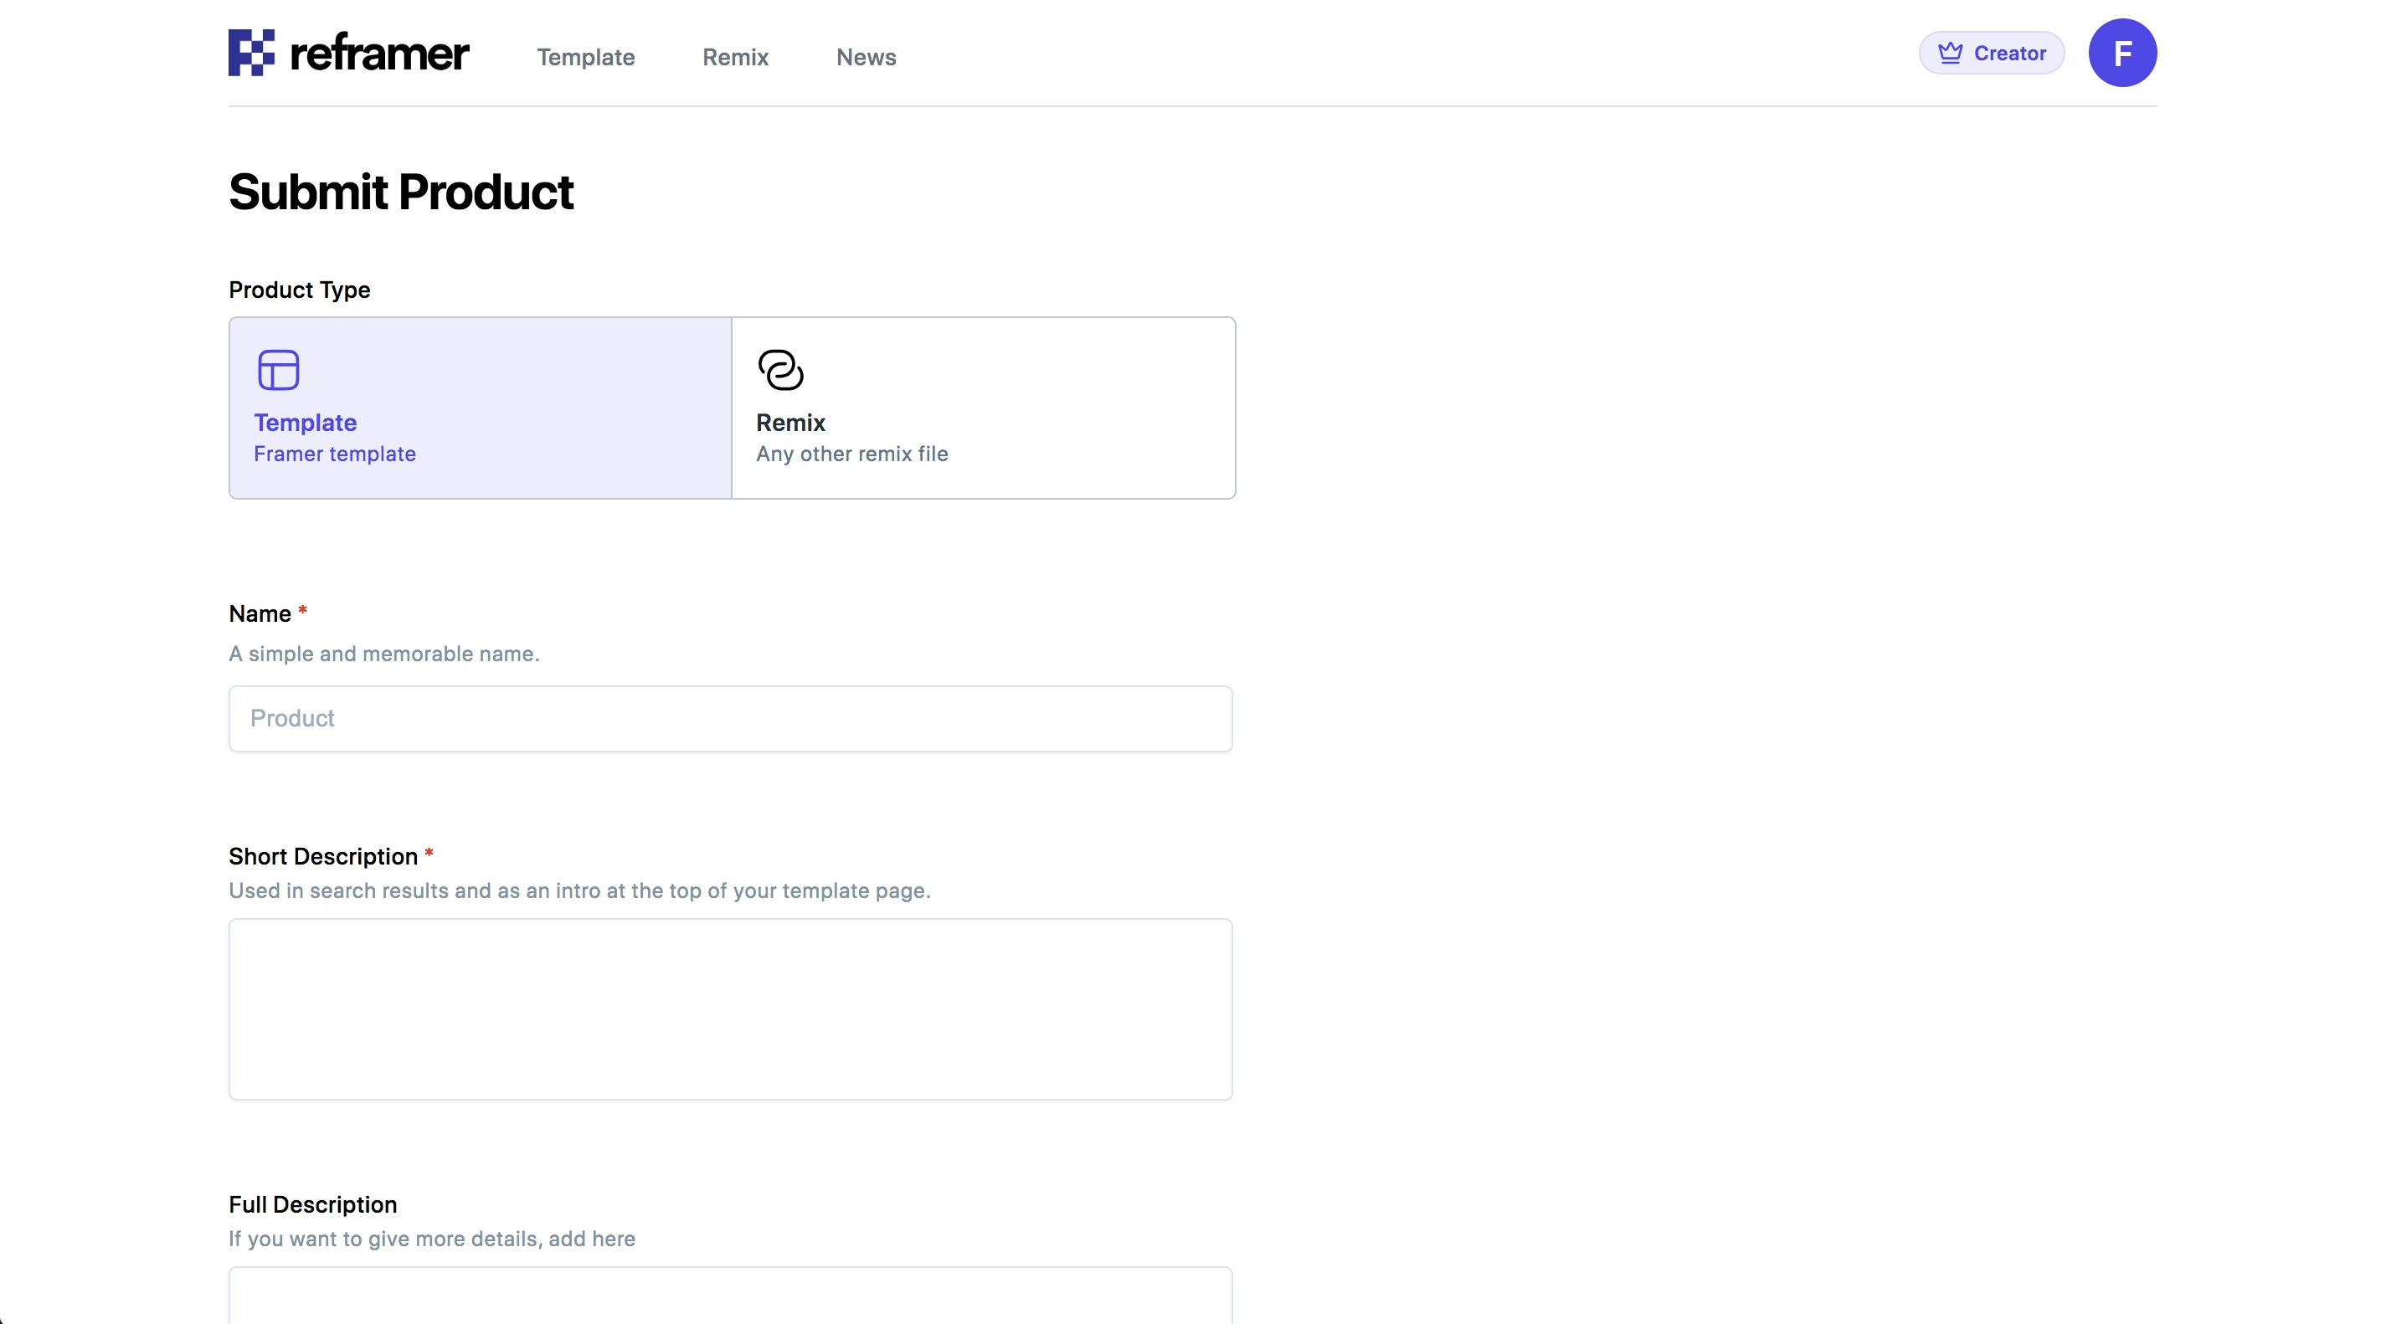Click into the Full Description textarea

coord(730,1296)
